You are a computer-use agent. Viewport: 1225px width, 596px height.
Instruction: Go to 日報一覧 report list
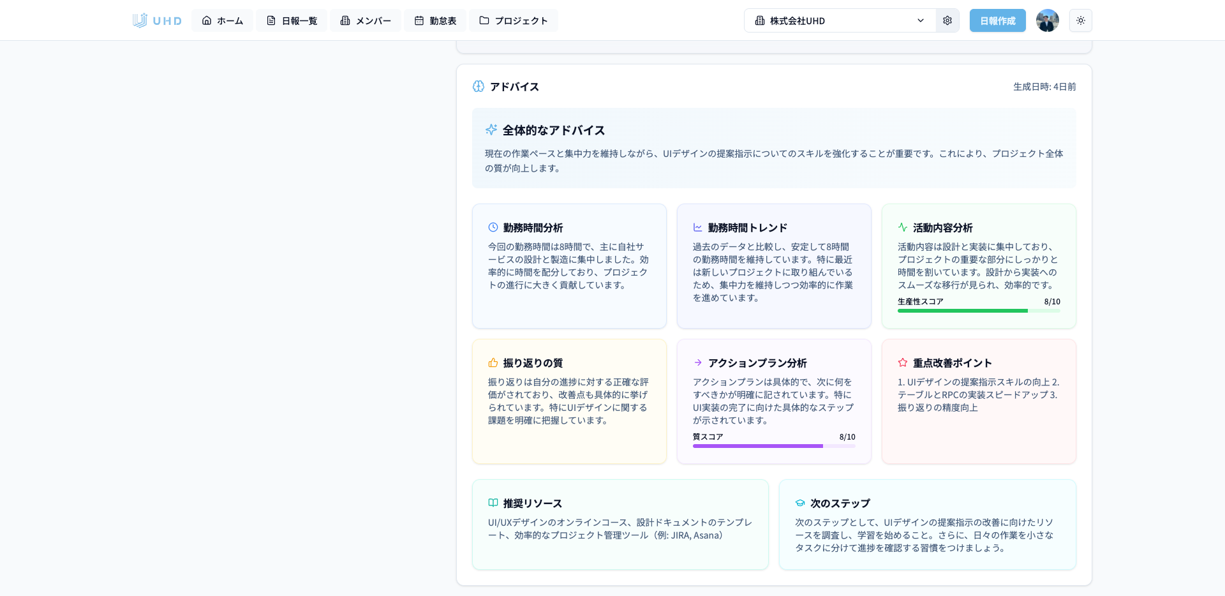coord(292,20)
